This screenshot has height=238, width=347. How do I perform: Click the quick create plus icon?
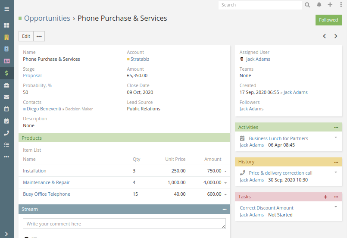click(x=330, y=5)
